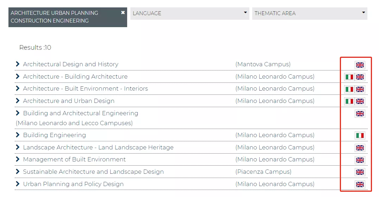Open Management of Built Environment programme
This screenshot has width=379, height=197.
point(74,159)
